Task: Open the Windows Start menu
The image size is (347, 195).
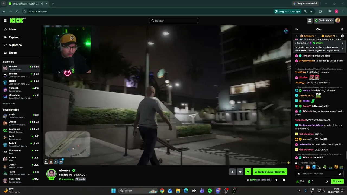Action: [114, 191]
